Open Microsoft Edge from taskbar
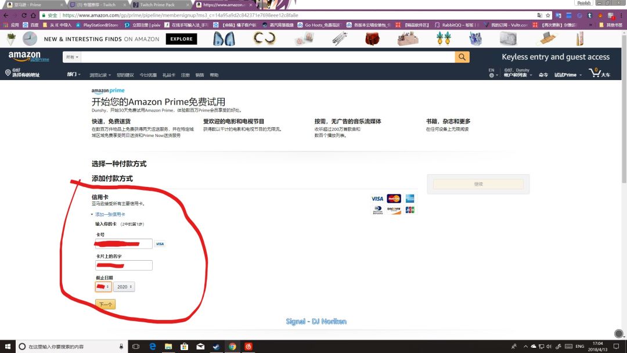This screenshot has height=353, width=627. (x=152, y=347)
